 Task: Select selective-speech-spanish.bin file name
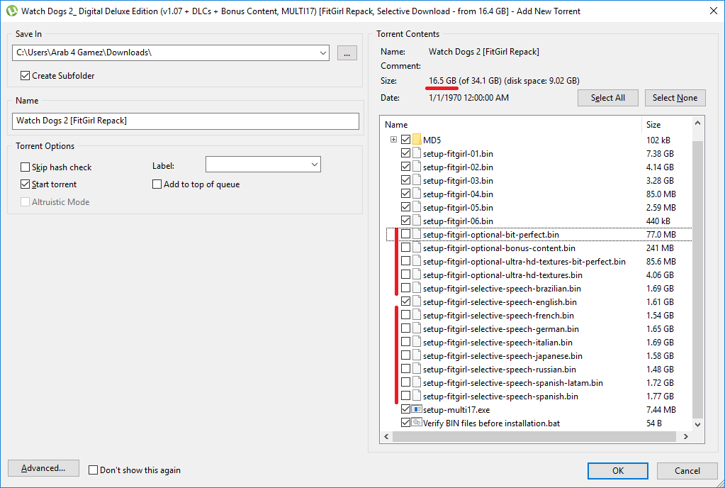[500, 396]
